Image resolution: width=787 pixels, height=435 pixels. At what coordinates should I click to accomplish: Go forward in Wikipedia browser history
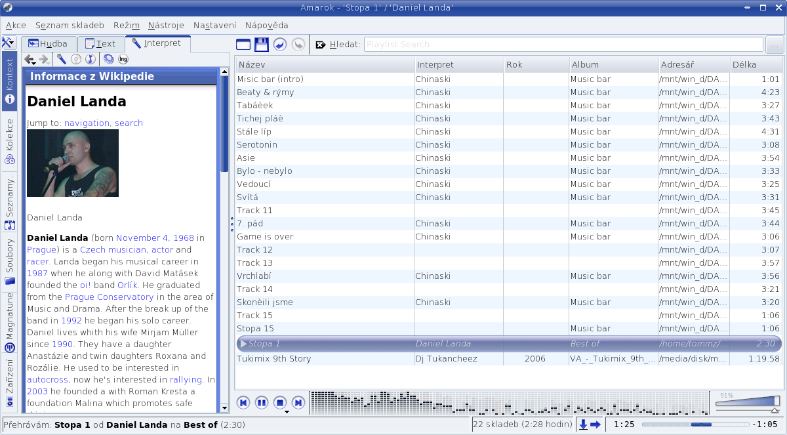click(44, 60)
